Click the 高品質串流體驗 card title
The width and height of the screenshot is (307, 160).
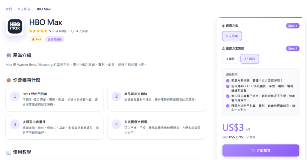136,94
